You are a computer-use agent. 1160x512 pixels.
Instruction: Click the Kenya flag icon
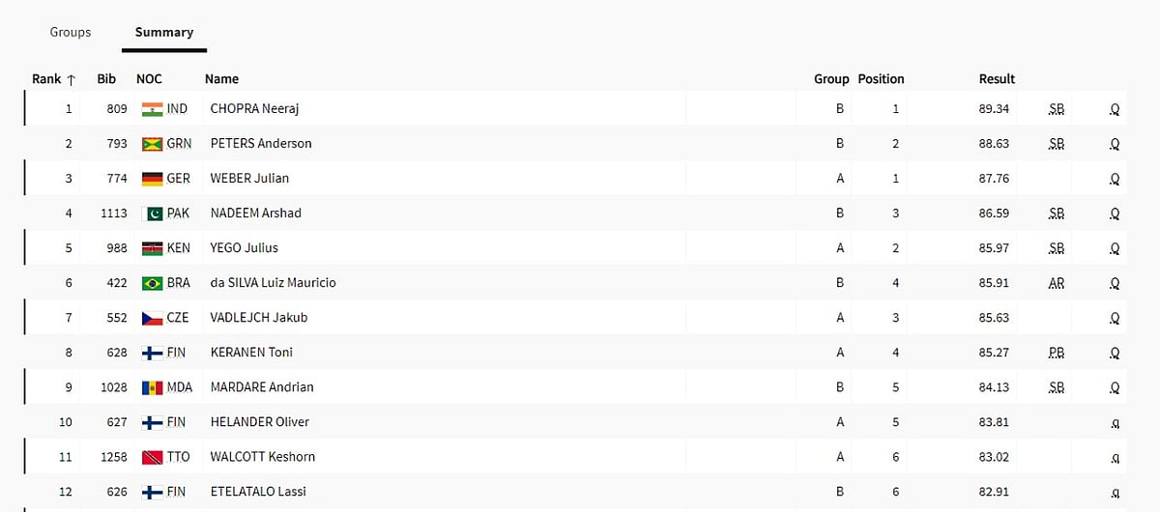152,248
